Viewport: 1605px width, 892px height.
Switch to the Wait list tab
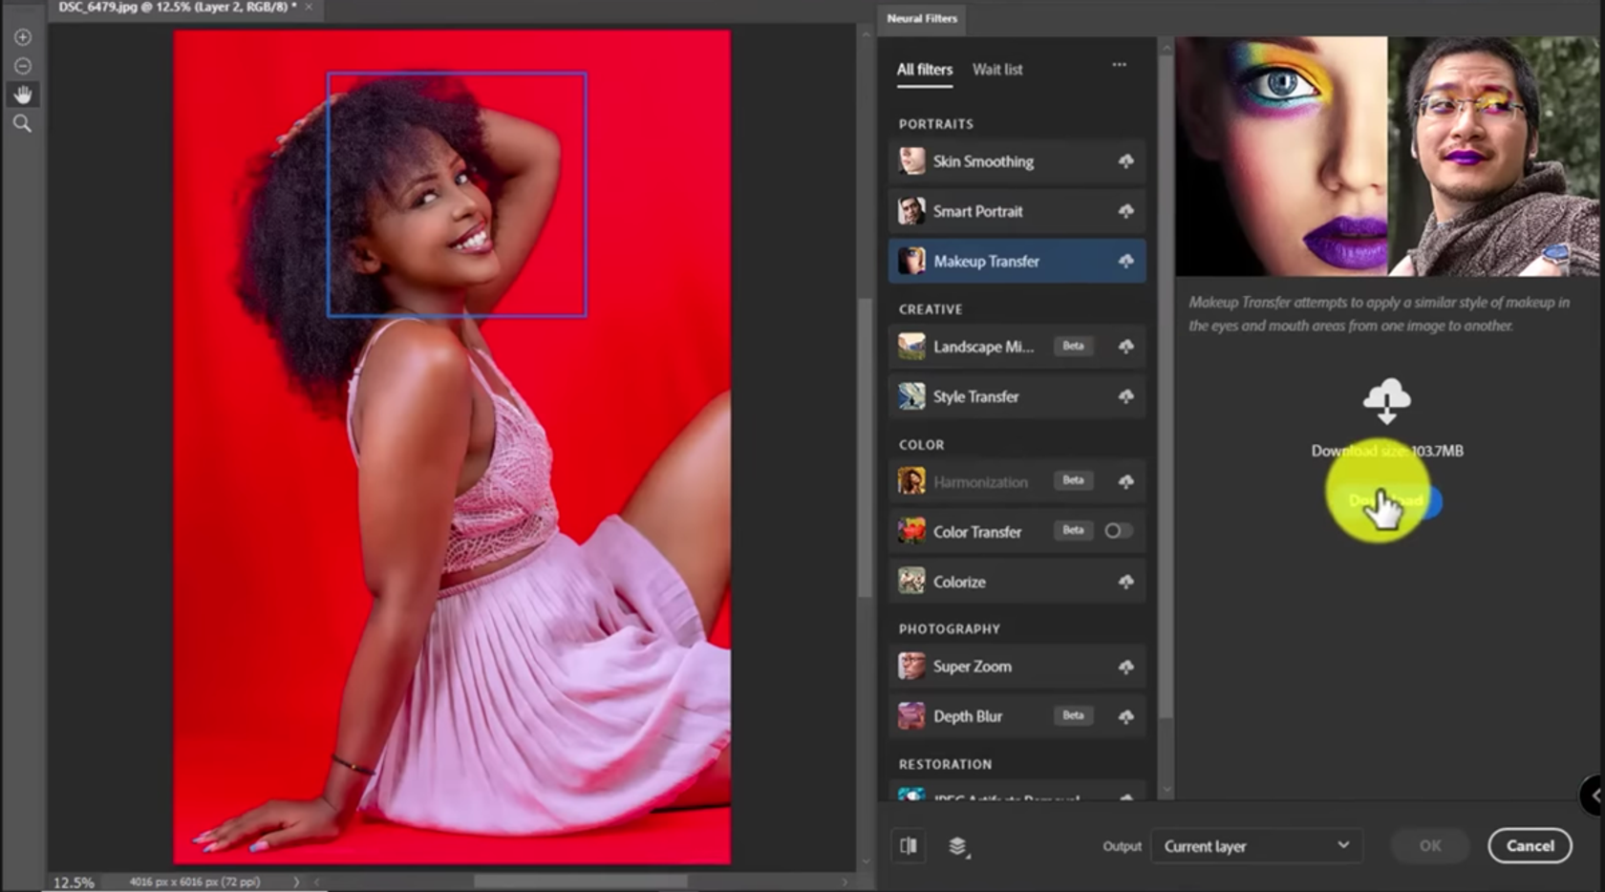(996, 70)
